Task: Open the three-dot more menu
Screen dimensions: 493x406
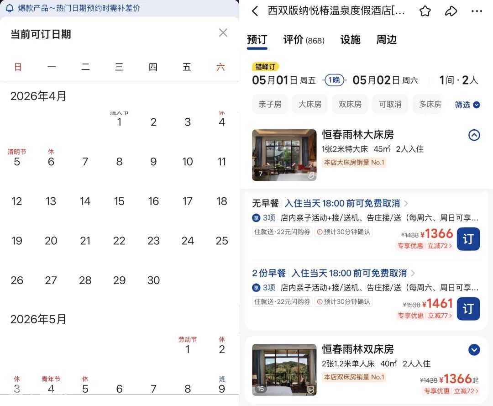Action: [477, 11]
